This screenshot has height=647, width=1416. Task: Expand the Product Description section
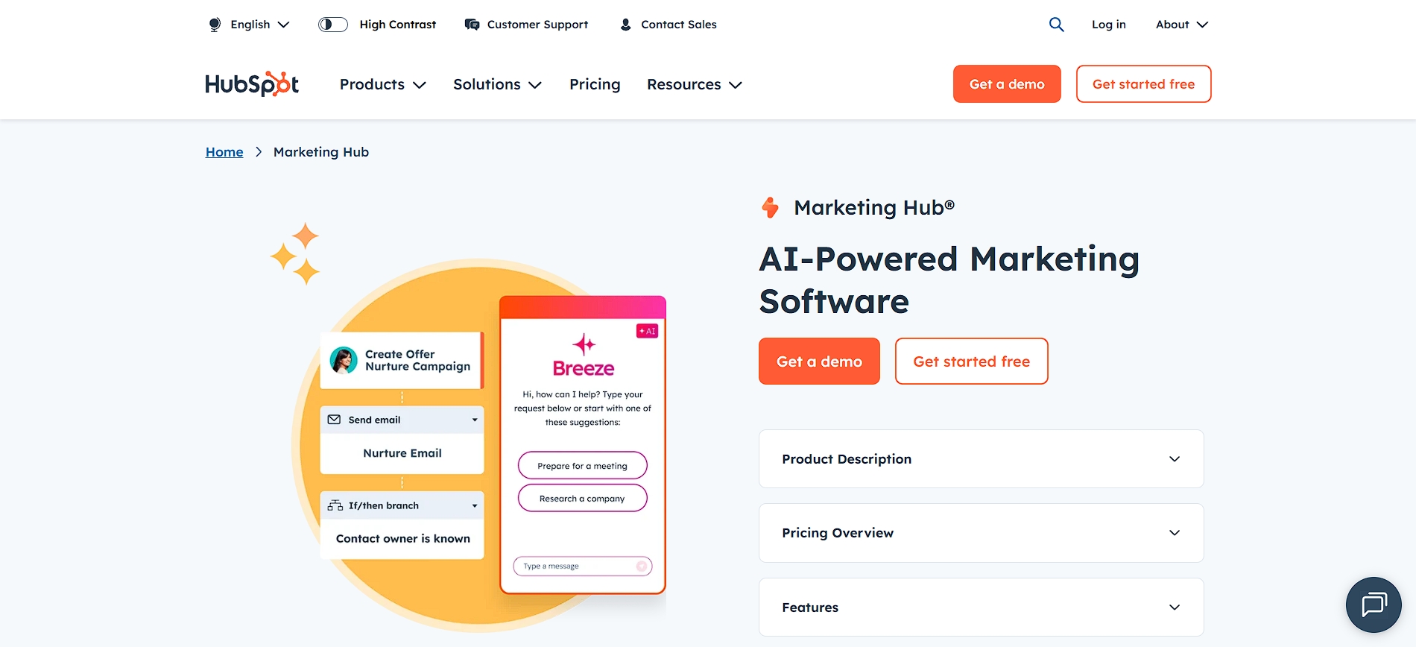coord(981,459)
